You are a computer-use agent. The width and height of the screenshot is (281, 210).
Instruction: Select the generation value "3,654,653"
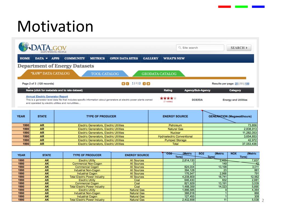pos(230,136)
